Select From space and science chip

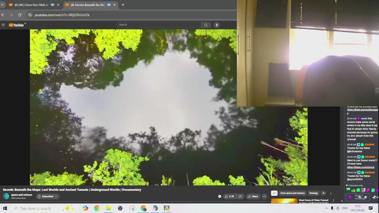tap(293, 193)
